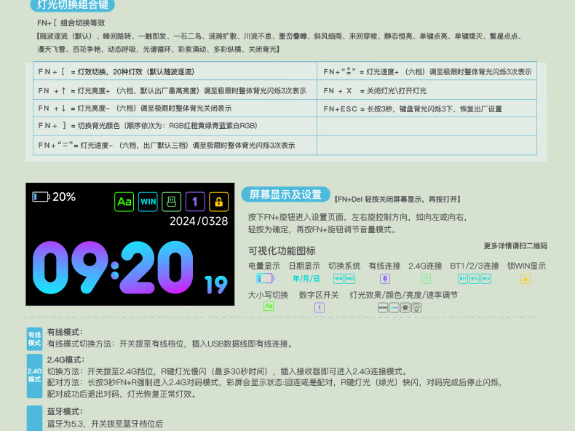The height and width of the screenshot is (431, 575).
Task: Click the Aa icon under 大小写切换
Action: pos(269,307)
